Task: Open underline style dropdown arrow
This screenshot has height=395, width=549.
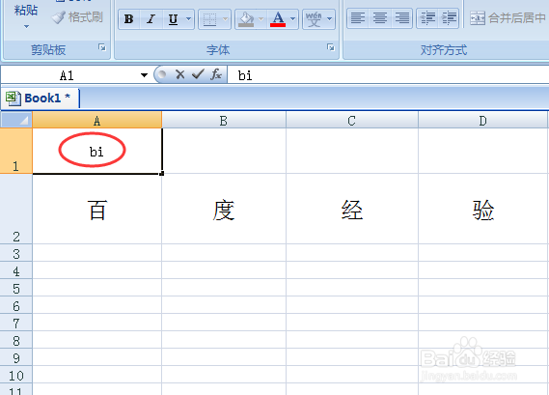Action: (x=189, y=19)
